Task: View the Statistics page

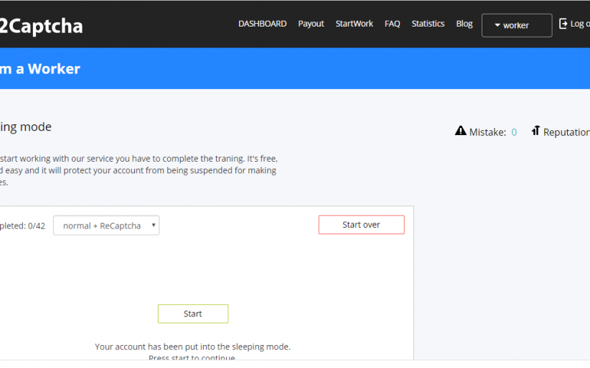Action: [x=428, y=24]
